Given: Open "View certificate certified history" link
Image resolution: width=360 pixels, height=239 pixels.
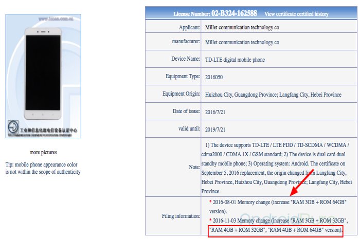Looking at the screenshot, I should [296, 14].
